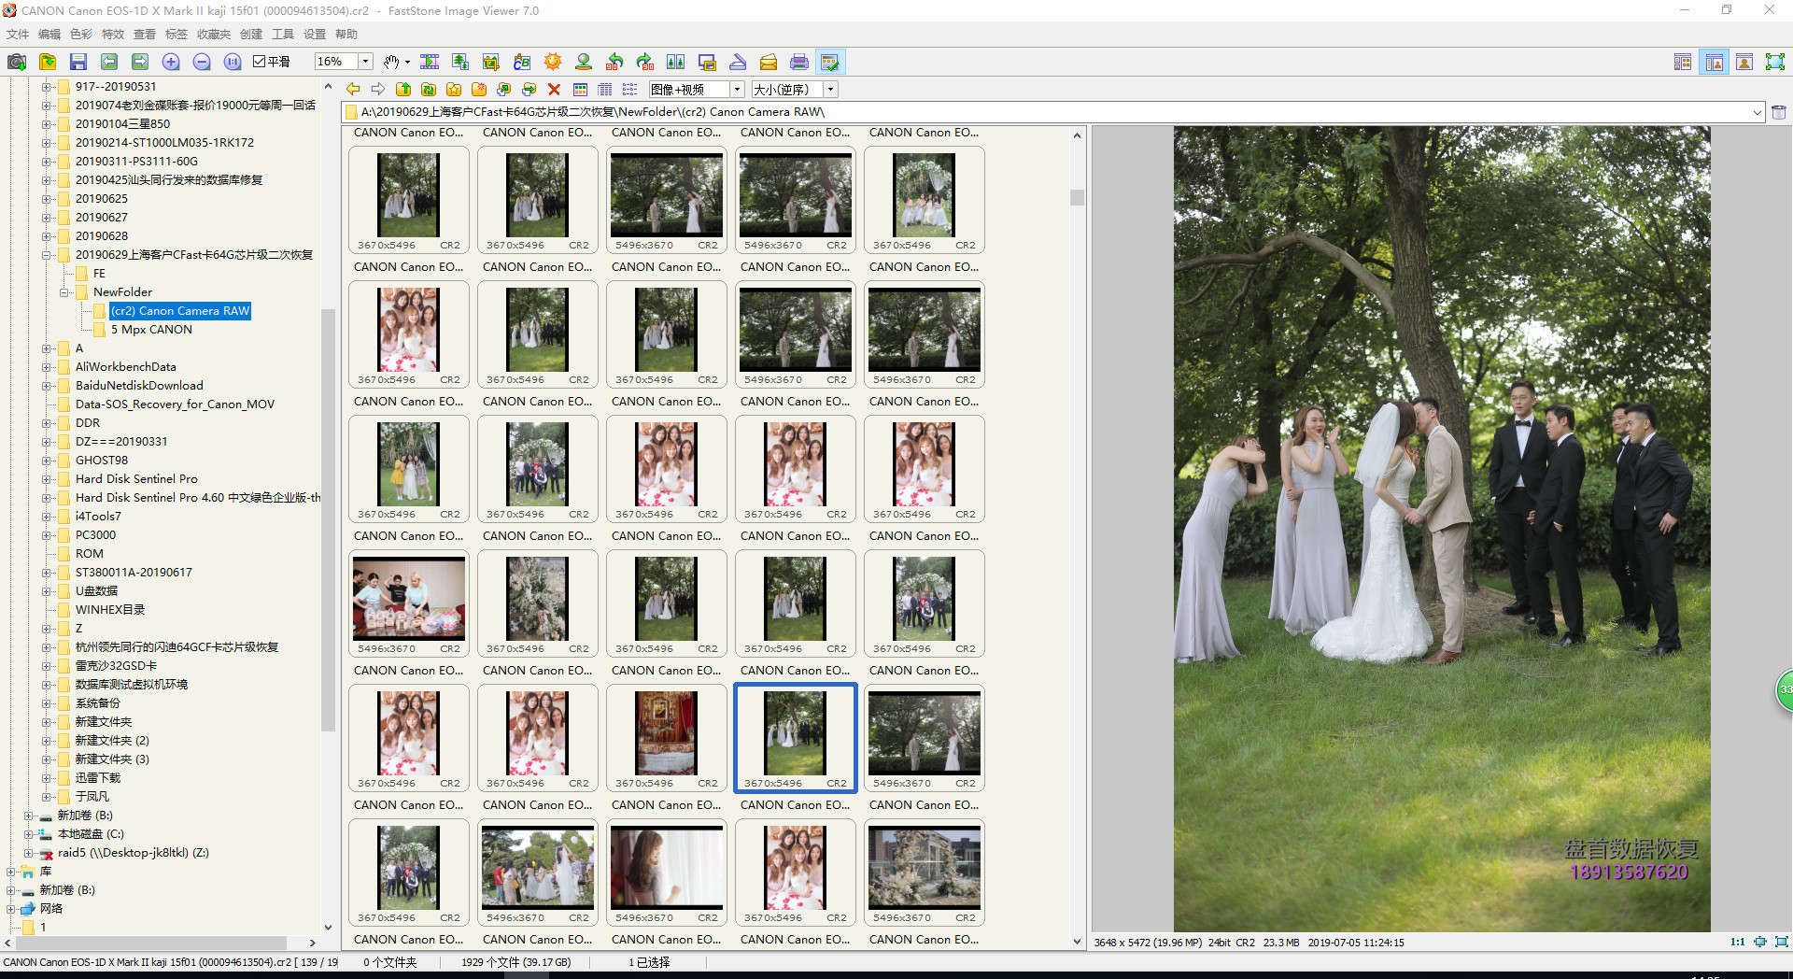Open the folder path history dropdown
This screenshot has height=979, width=1793.
(1757, 112)
